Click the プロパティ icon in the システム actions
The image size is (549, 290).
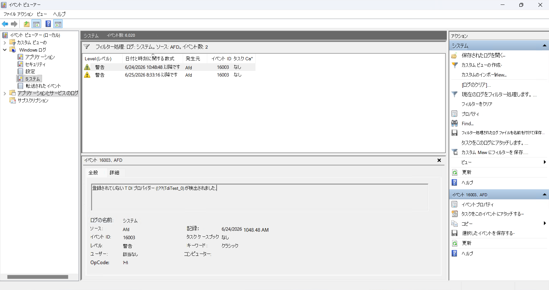tap(455, 114)
